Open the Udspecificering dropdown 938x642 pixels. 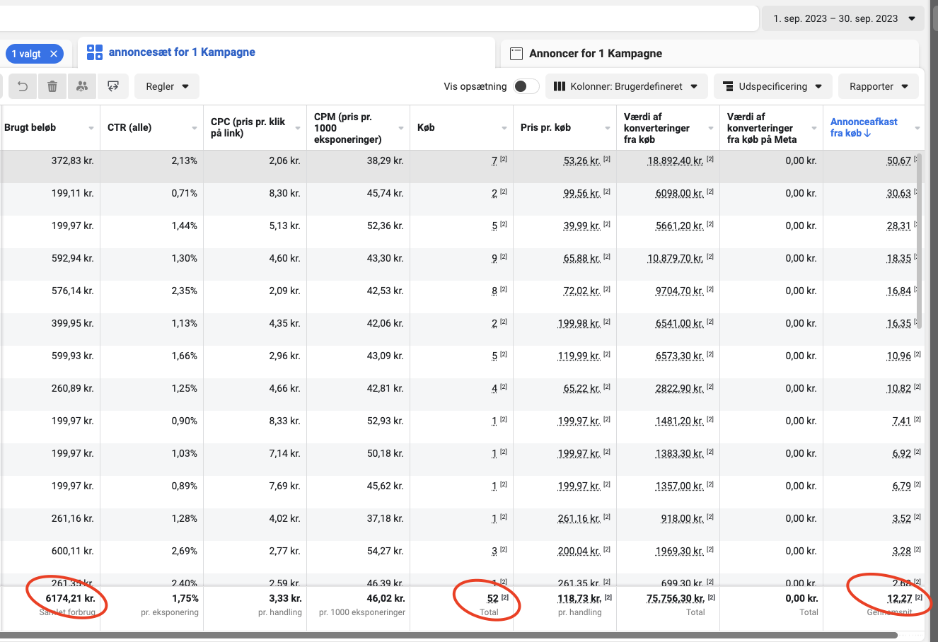click(772, 86)
